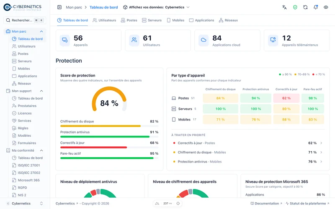Open Modèles in the sidebar
Viewport: 335px width, 209px height.
pyautogui.click(x=24, y=135)
